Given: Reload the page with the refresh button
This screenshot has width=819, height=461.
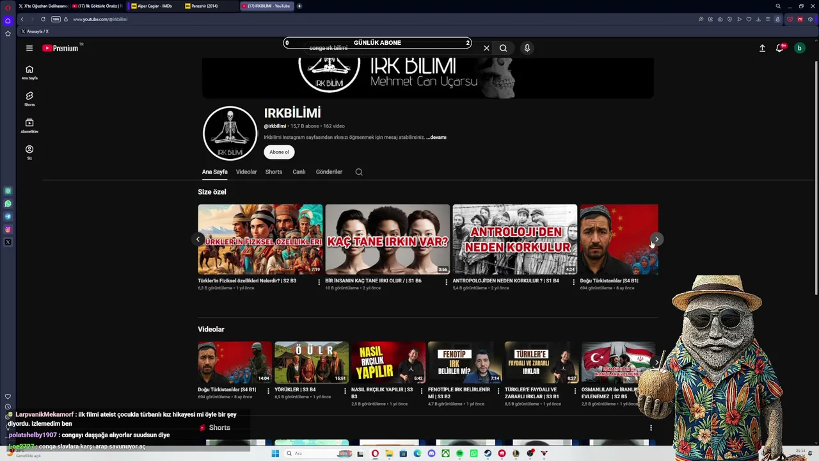Looking at the screenshot, I should tap(43, 19).
